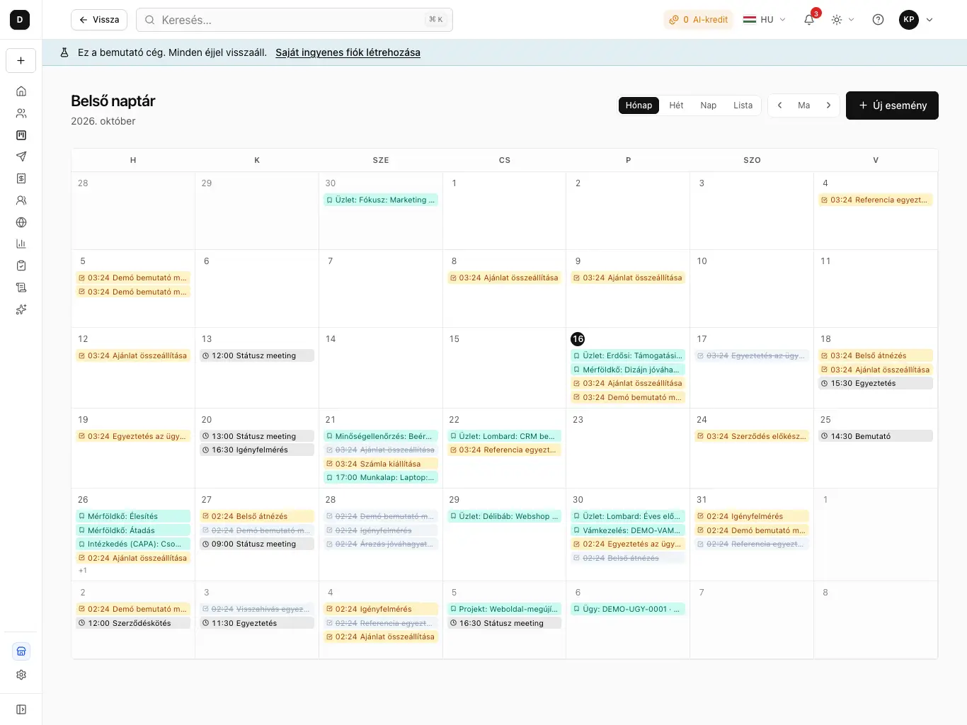Switch to Nap view
Image resolution: width=967 pixels, height=725 pixels.
(x=709, y=105)
